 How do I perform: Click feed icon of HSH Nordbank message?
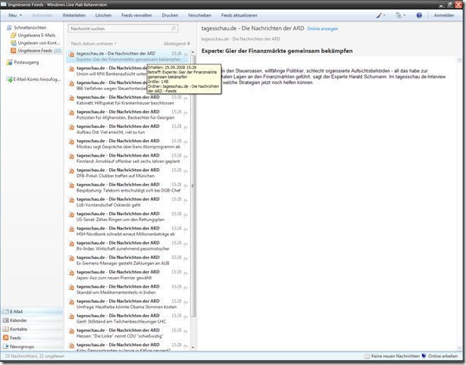[x=71, y=229]
